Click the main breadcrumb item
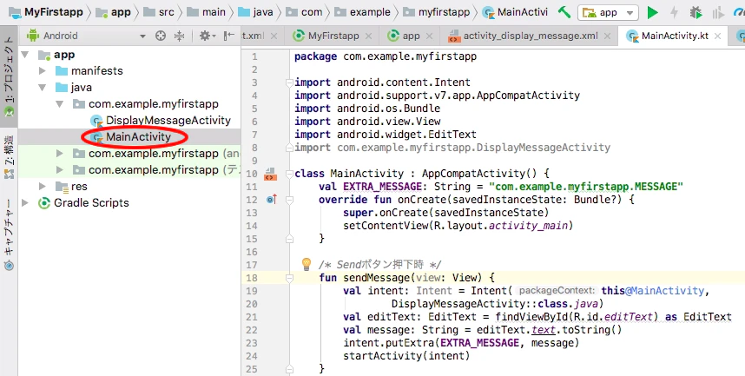Image resolution: width=745 pixels, height=376 pixels. 207,12
